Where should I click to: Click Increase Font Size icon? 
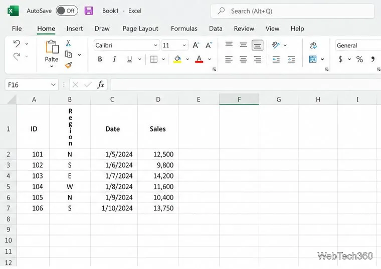pyautogui.click(x=196, y=45)
